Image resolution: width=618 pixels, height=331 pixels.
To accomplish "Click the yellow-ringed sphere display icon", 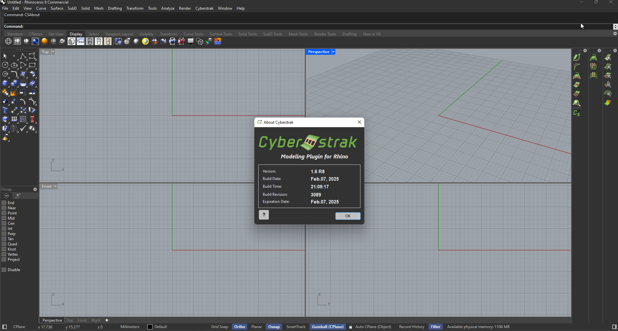I will [x=145, y=41].
